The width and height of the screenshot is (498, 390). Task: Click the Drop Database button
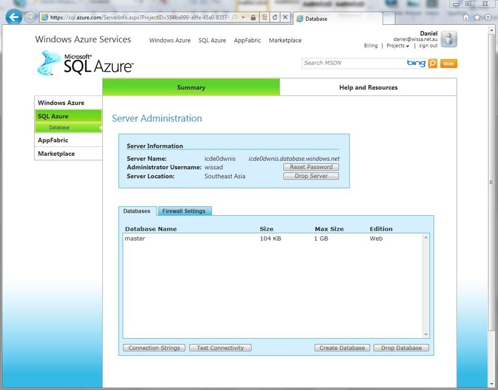click(x=401, y=348)
